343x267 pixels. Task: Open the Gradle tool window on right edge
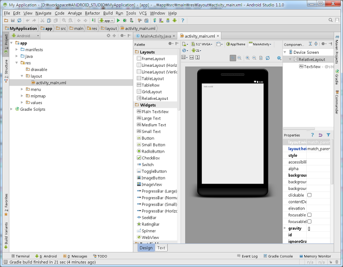(x=337, y=77)
